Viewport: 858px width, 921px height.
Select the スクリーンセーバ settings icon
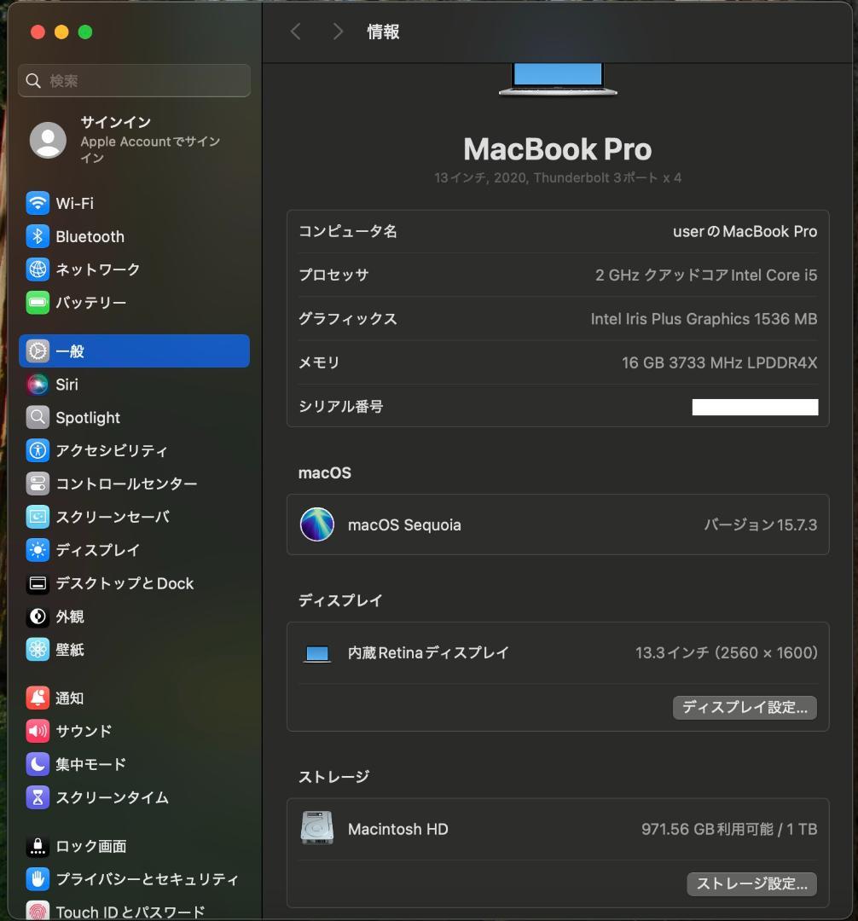point(38,517)
